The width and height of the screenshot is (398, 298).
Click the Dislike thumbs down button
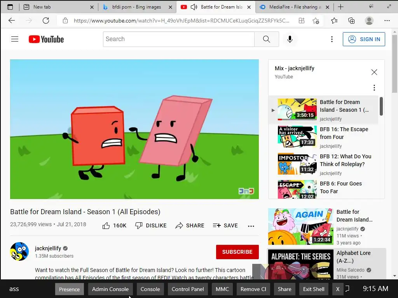(x=151, y=225)
